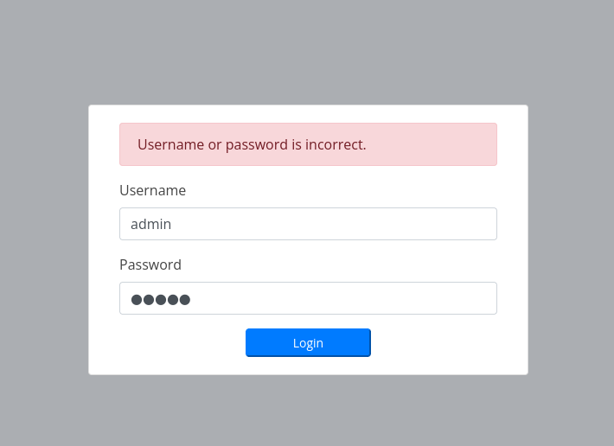
Task: Click the first dot in the Password box
Action: coord(137,300)
